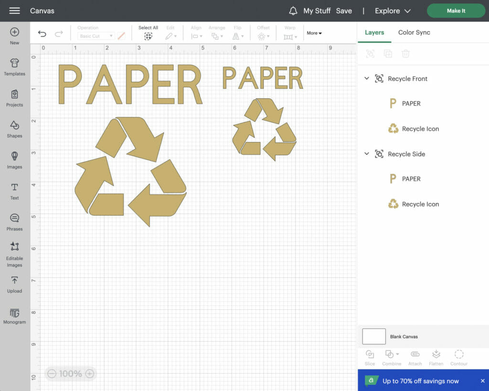Collapse the Recycle Side layer group
This screenshot has width=489, height=391.
(367, 154)
